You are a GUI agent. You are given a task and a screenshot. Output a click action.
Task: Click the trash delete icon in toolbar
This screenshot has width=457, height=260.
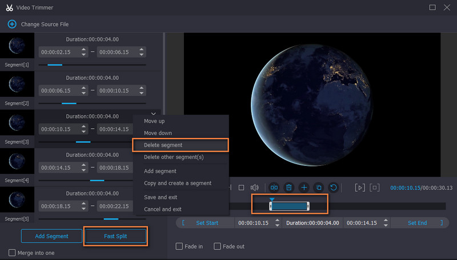click(x=289, y=187)
